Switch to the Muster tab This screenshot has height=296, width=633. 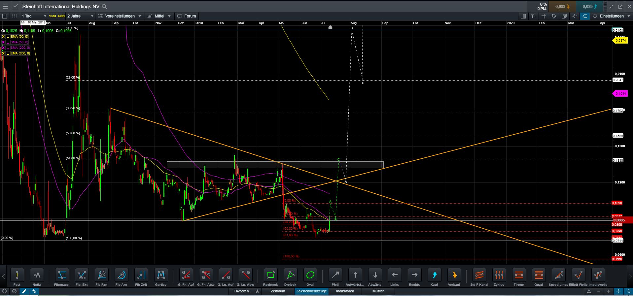point(378,291)
